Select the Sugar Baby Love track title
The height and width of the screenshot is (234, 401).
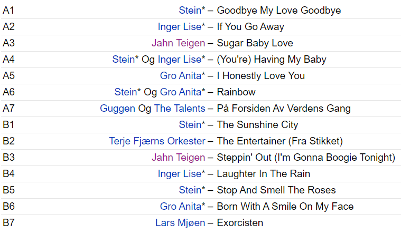255,43
